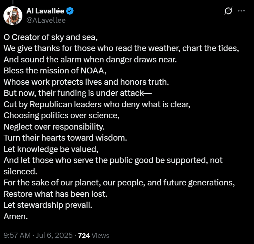Click the blue verified checkmark badge
The image size is (254, 244).
point(70,11)
